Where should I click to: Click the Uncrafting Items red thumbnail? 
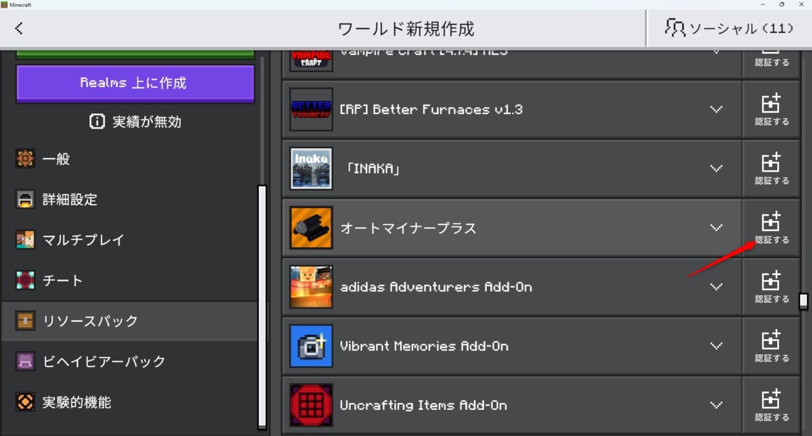coord(311,405)
